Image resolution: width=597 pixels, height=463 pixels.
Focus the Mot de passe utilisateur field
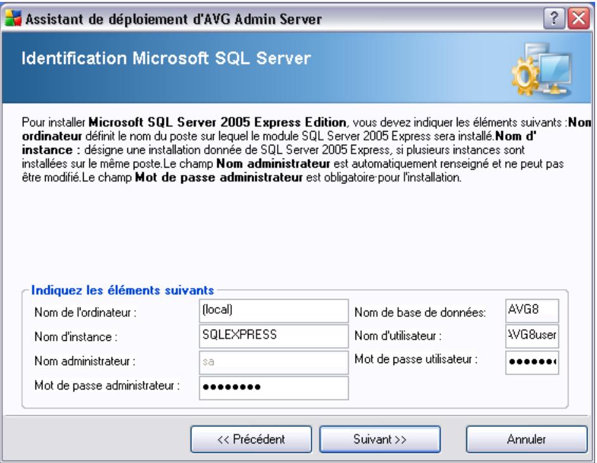coord(532,362)
